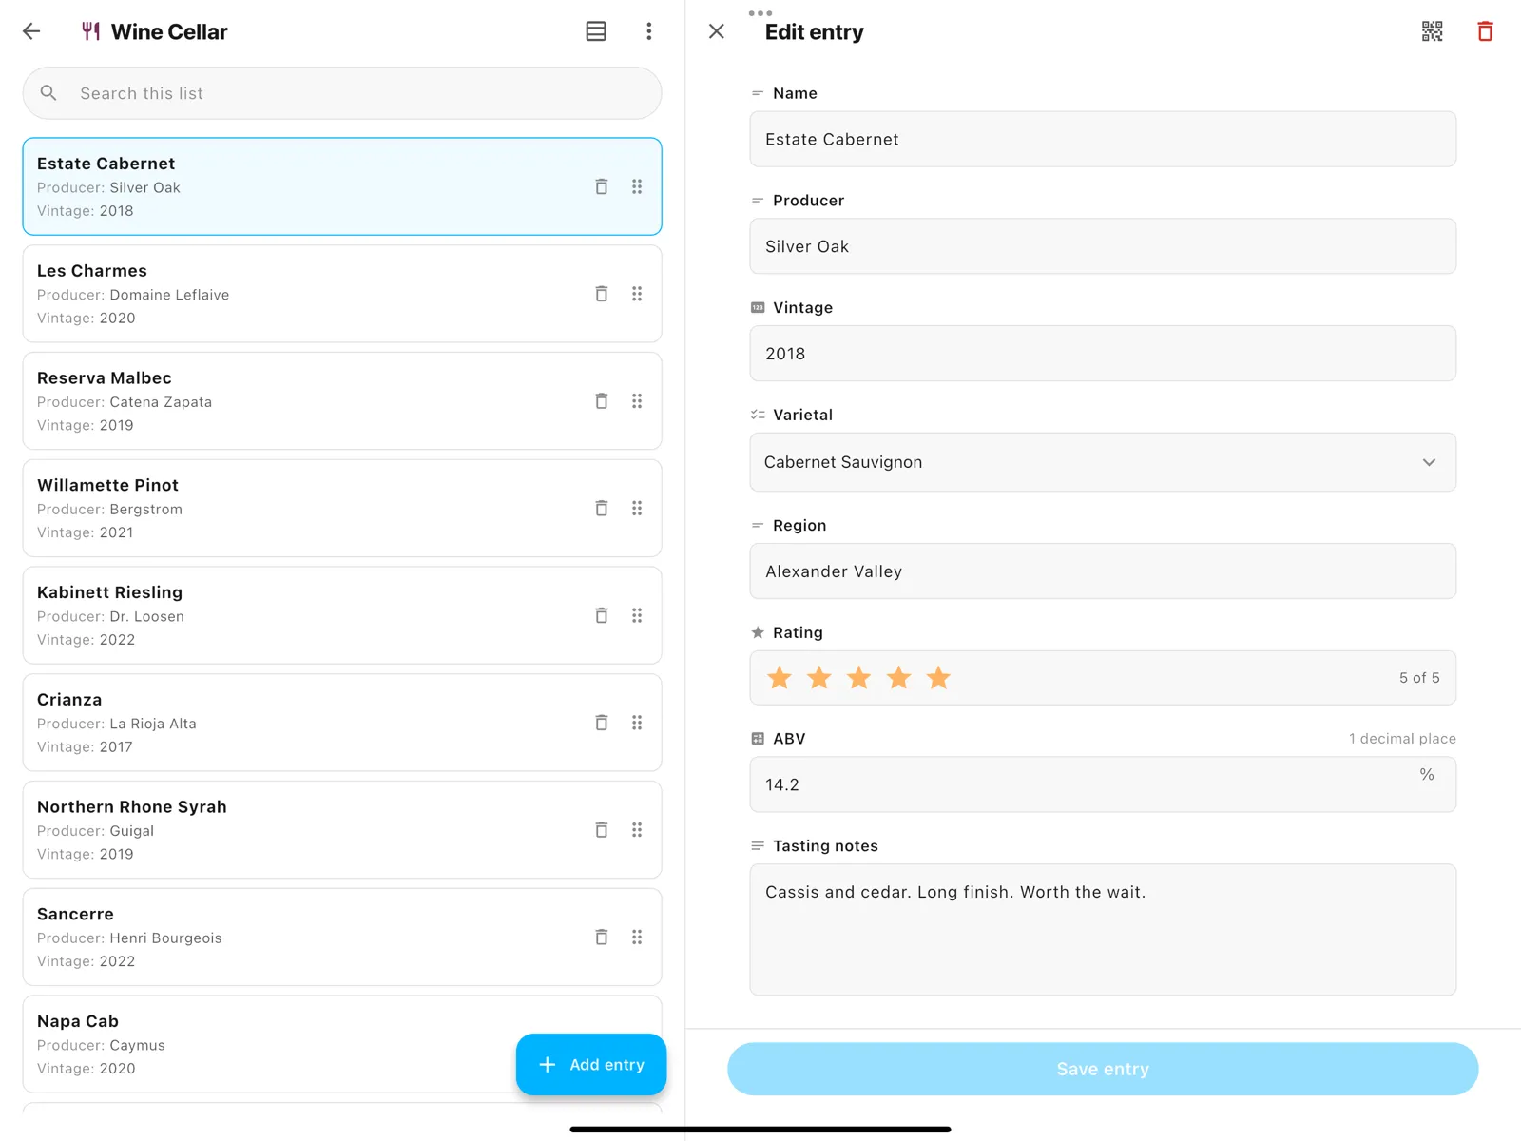The height and width of the screenshot is (1141, 1521).
Task: Set rating to three stars
Action: click(x=858, y=678)
